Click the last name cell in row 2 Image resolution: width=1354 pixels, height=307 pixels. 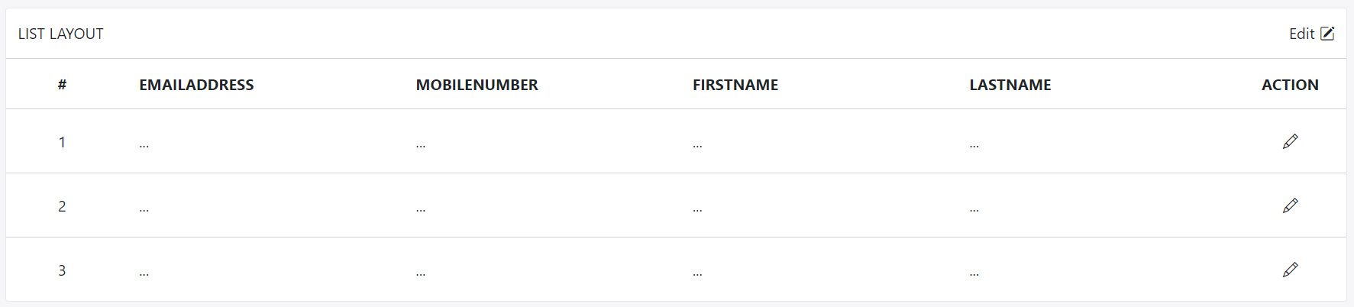(974, 207)
